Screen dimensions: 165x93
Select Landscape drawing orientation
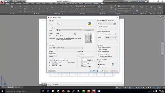tap(98, 64)
